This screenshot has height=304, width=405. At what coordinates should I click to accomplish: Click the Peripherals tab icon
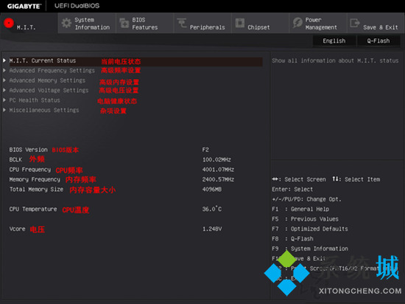182,23
